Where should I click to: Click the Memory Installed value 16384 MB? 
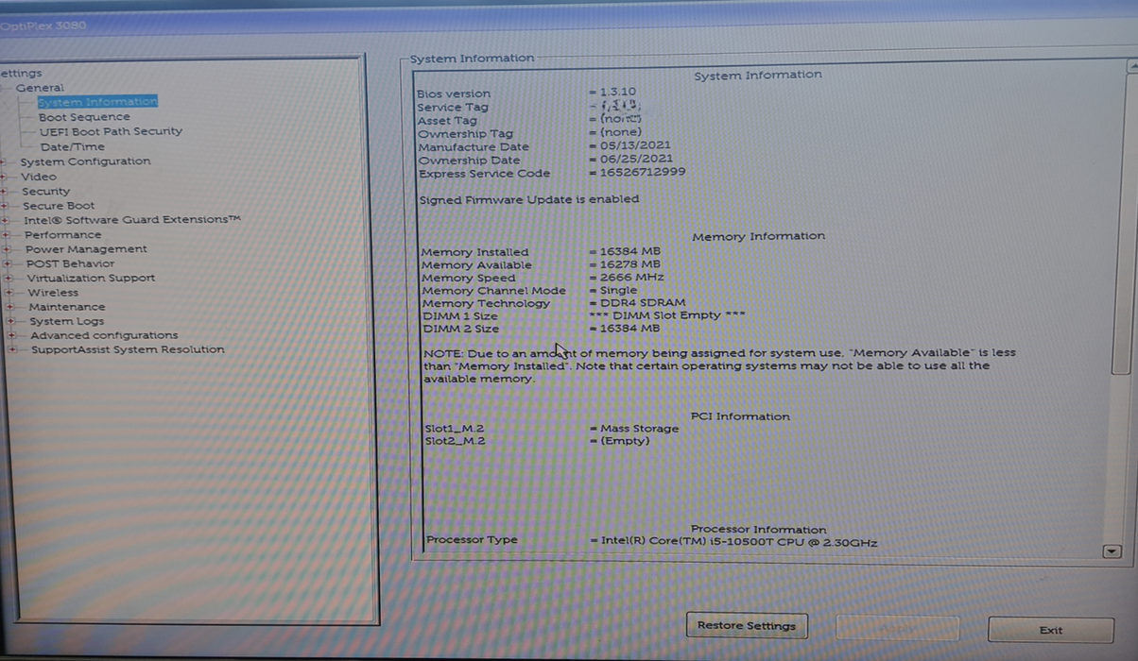[630, 252]
